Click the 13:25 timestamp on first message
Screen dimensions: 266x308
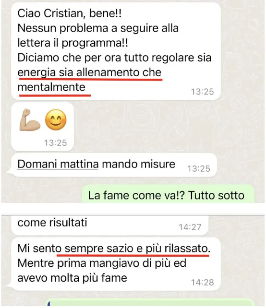tap(202, 92)
